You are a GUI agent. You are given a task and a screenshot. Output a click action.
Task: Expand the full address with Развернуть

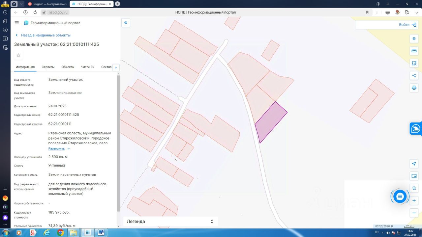[59, 148]
